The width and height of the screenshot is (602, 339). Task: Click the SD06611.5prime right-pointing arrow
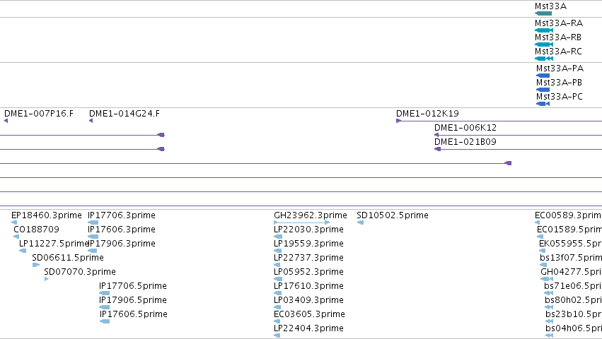click(36, 265)
